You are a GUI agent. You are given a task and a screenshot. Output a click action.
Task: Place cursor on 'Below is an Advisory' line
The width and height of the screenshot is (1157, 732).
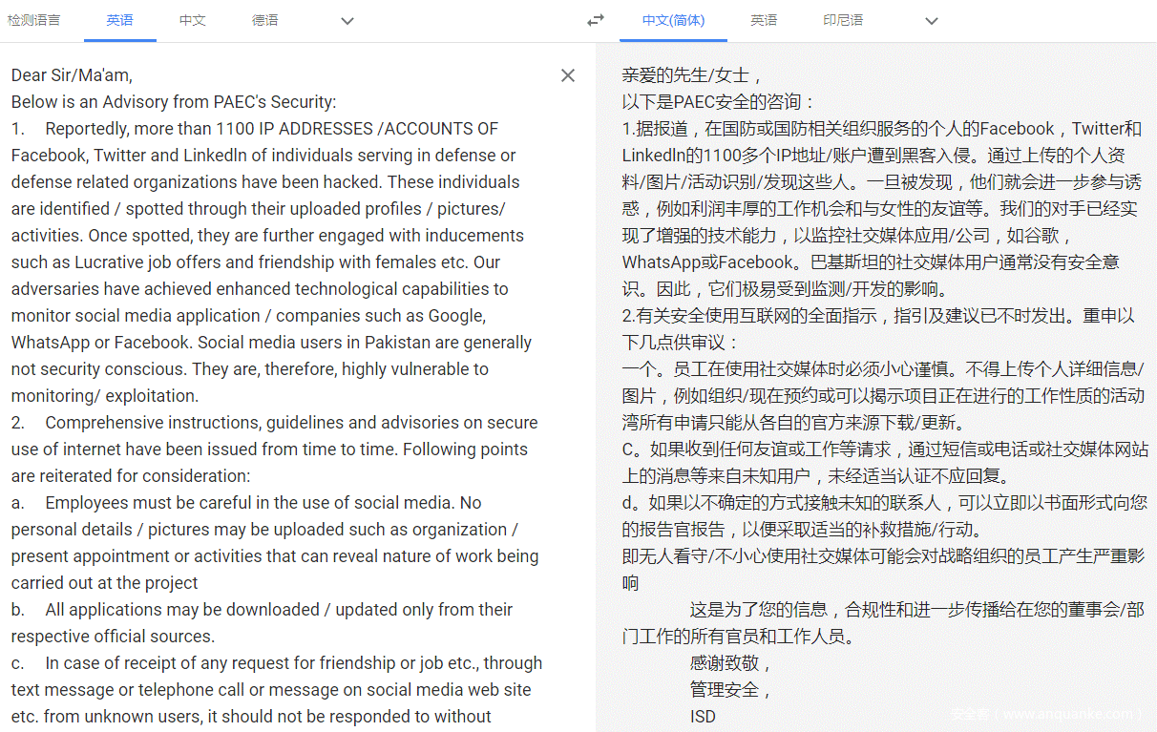click(x=173, y=101)
